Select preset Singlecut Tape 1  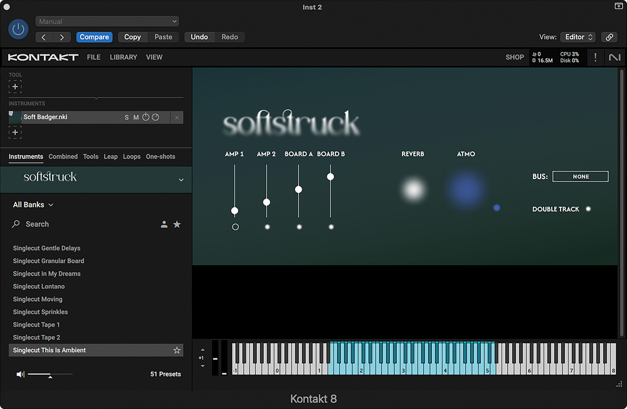tap(36, 324)
